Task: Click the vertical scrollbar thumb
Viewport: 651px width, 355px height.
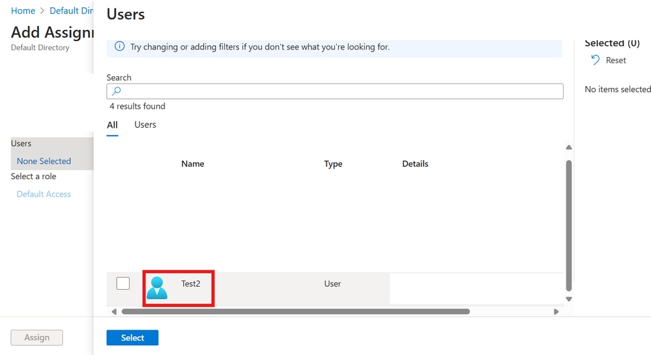Action: point(569,225)
